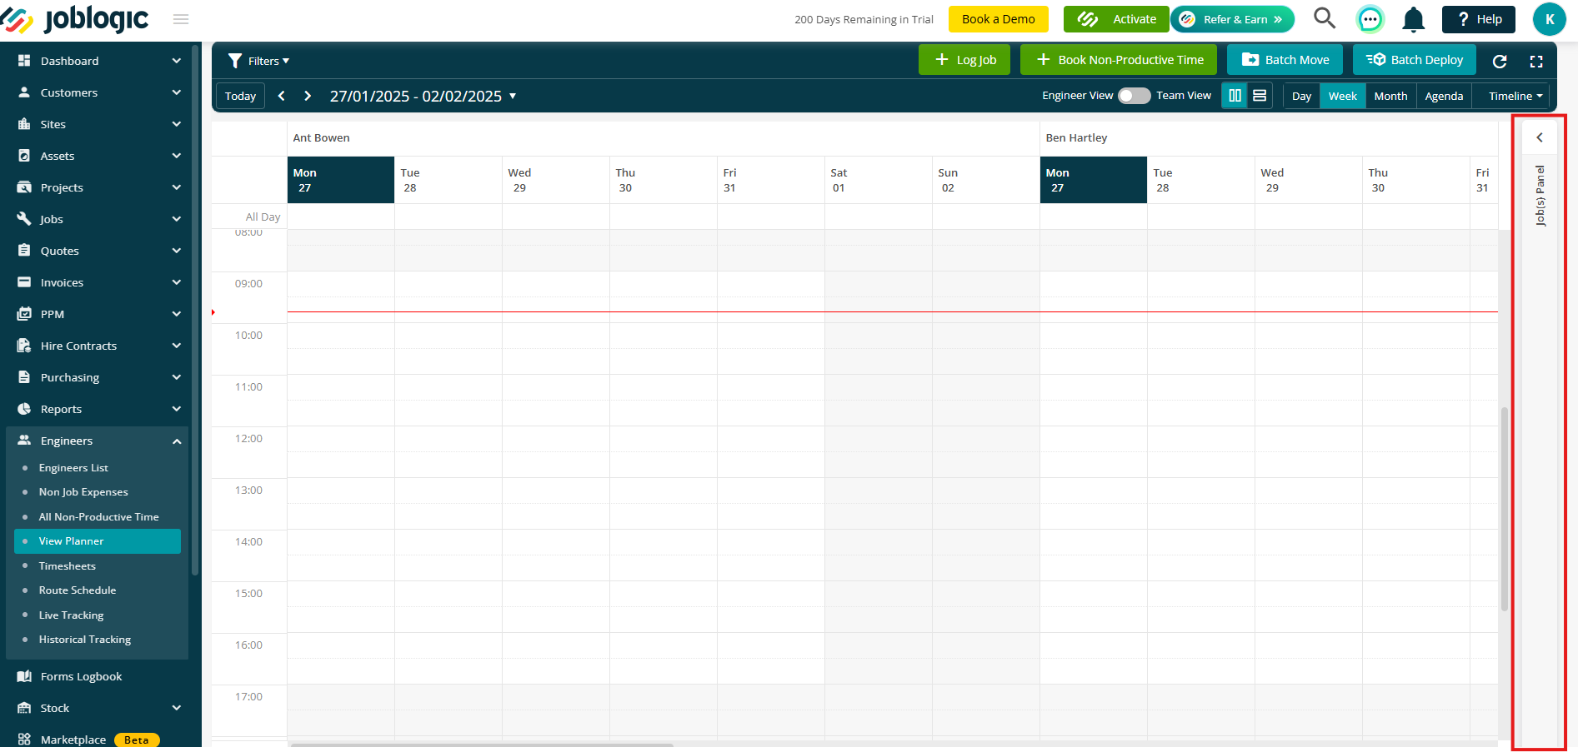
Task: Select Ant Bowen's Mon 27 column header
Action: pos(341,180)
